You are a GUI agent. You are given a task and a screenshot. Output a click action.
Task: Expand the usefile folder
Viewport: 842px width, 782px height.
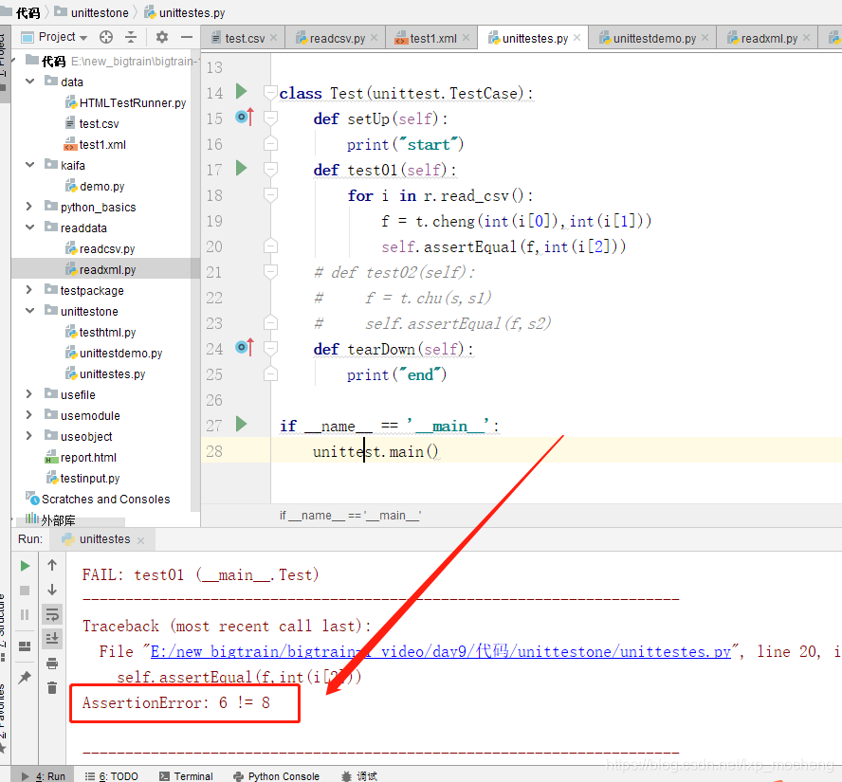click(29, 394)
